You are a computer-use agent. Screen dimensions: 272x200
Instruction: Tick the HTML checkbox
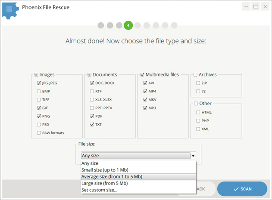tap(198, 112)
